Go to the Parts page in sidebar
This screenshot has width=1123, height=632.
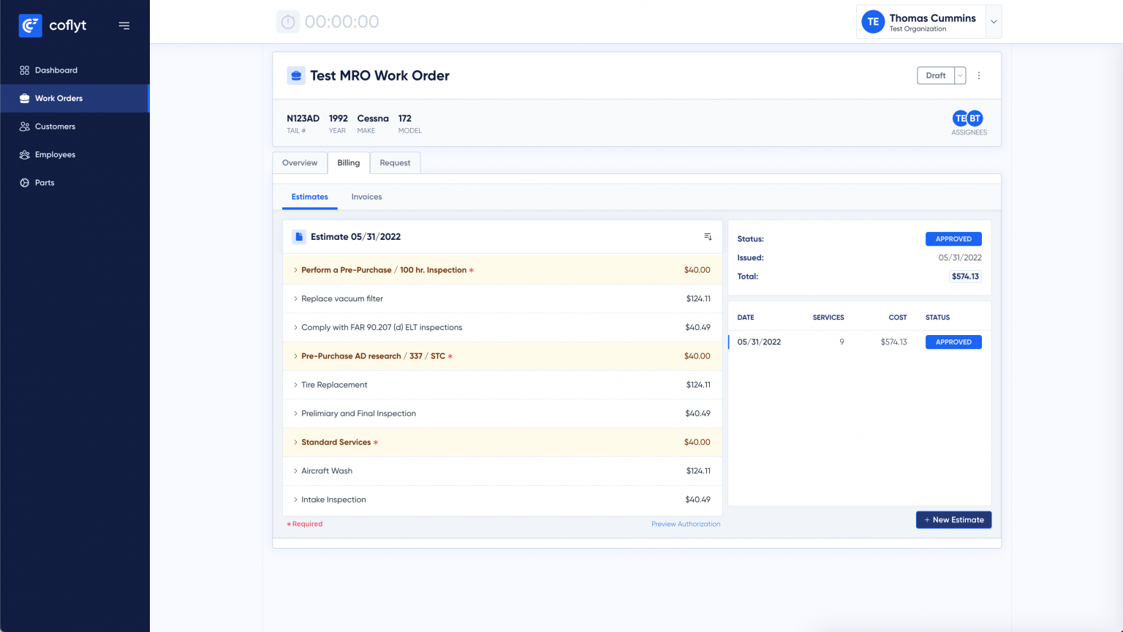pyautogui.click(x=45, y=183)
